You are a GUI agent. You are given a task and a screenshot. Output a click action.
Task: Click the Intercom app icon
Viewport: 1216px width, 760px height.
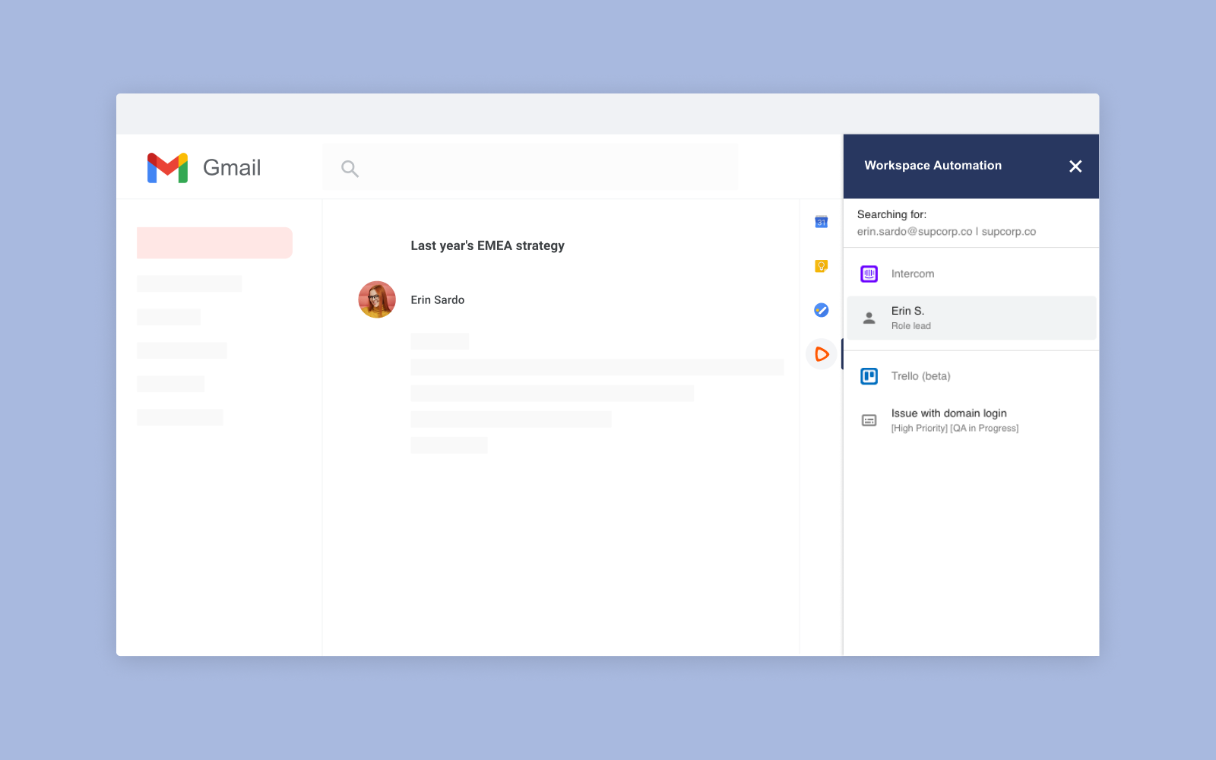point(869,274)
